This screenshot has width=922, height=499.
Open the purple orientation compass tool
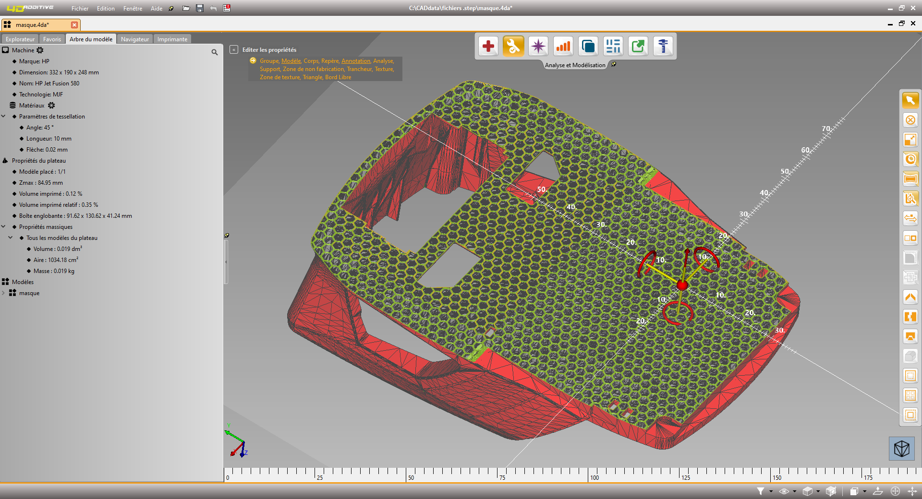(x=538, y=46)
